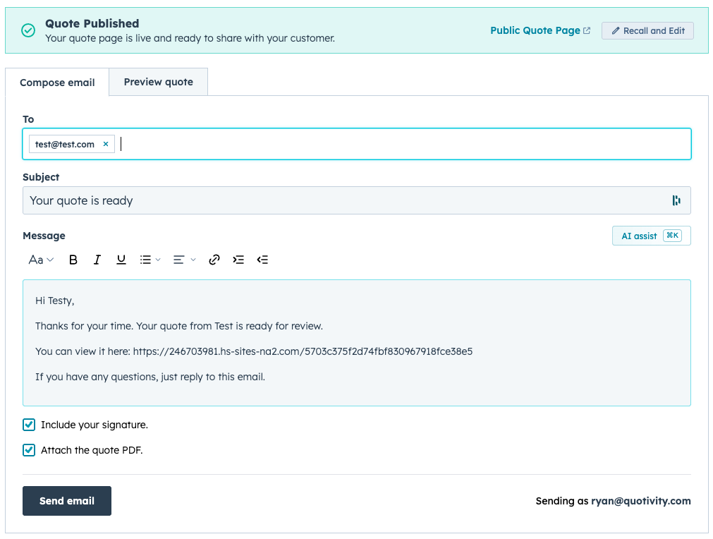Image resolution: width=713 pixels, height=539 pixels.
Task: Open the Aa font style dropdown
Action: click(41, 260)
